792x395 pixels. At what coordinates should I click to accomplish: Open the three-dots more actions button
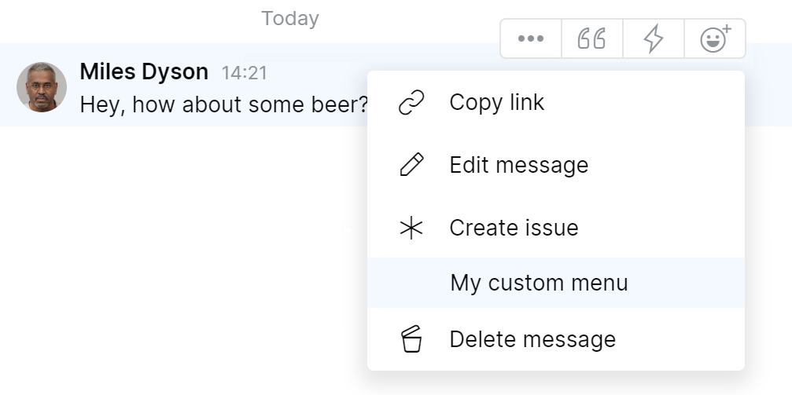(531, 38)
